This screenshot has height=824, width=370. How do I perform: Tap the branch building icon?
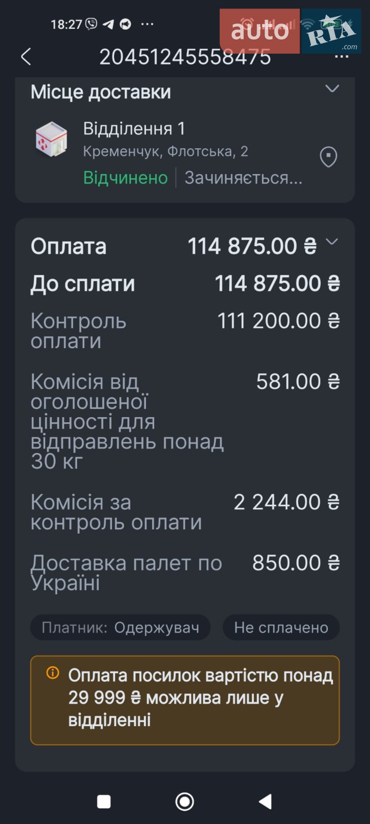52,139
